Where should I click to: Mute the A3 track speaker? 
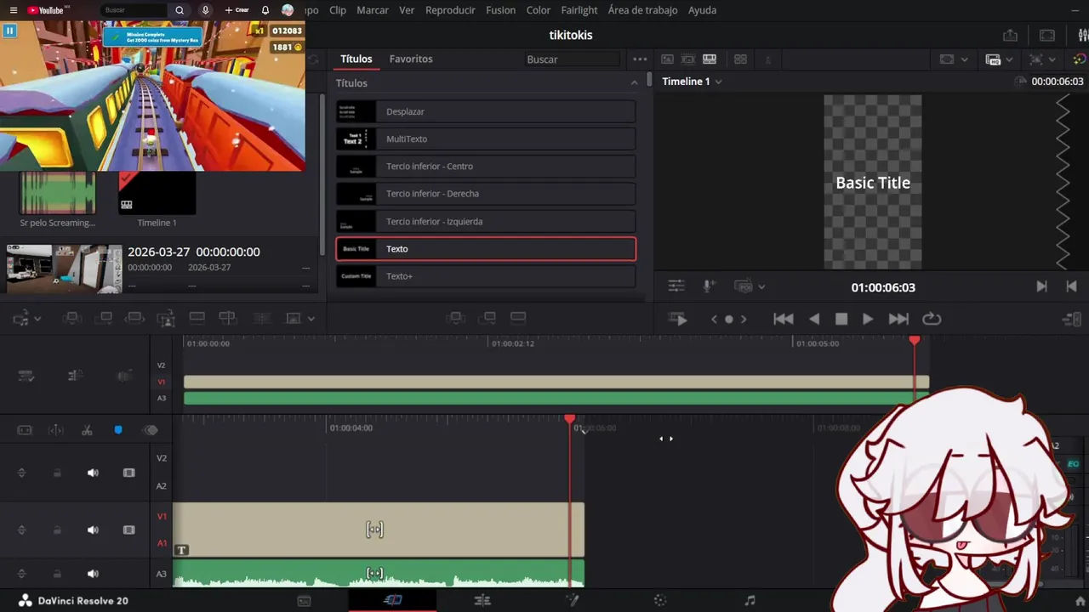pos(93,574)
